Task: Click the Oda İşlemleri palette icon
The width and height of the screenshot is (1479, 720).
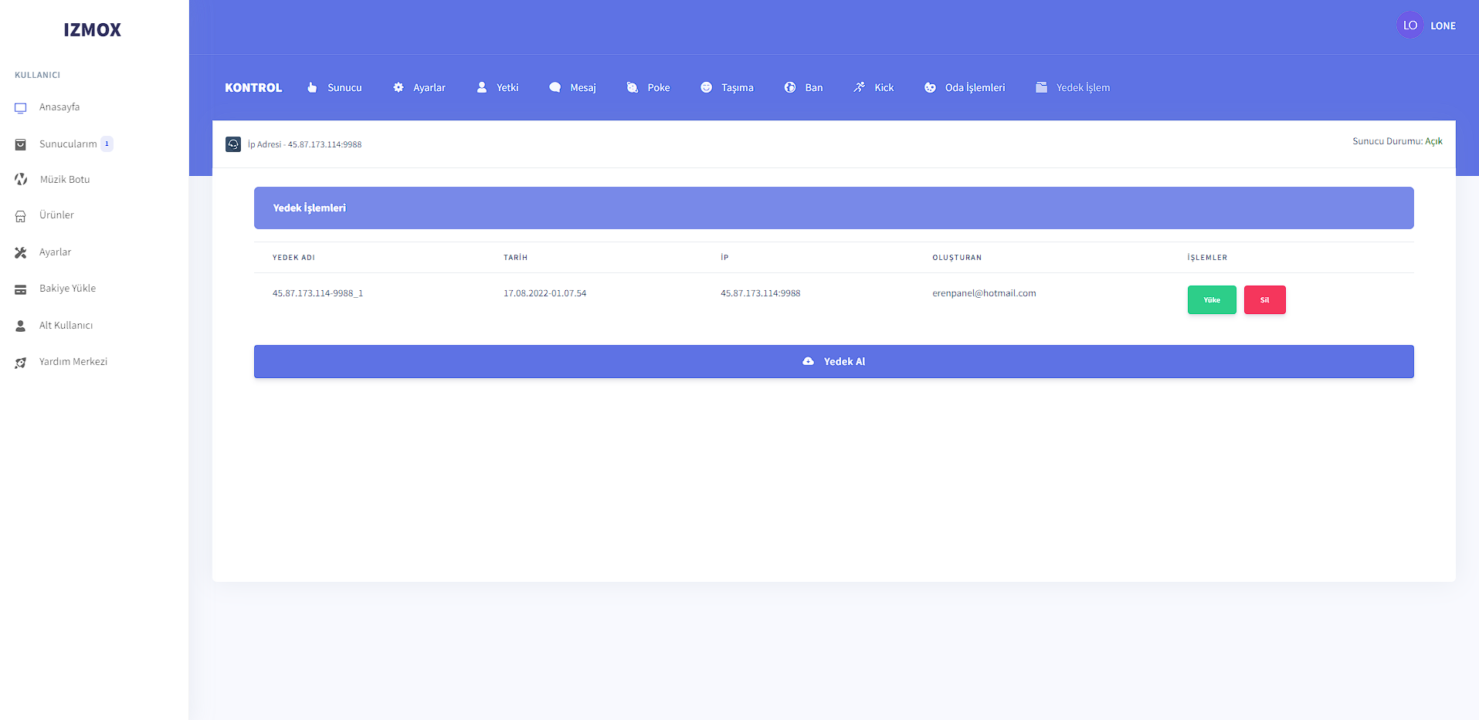Action: point(930,88)
